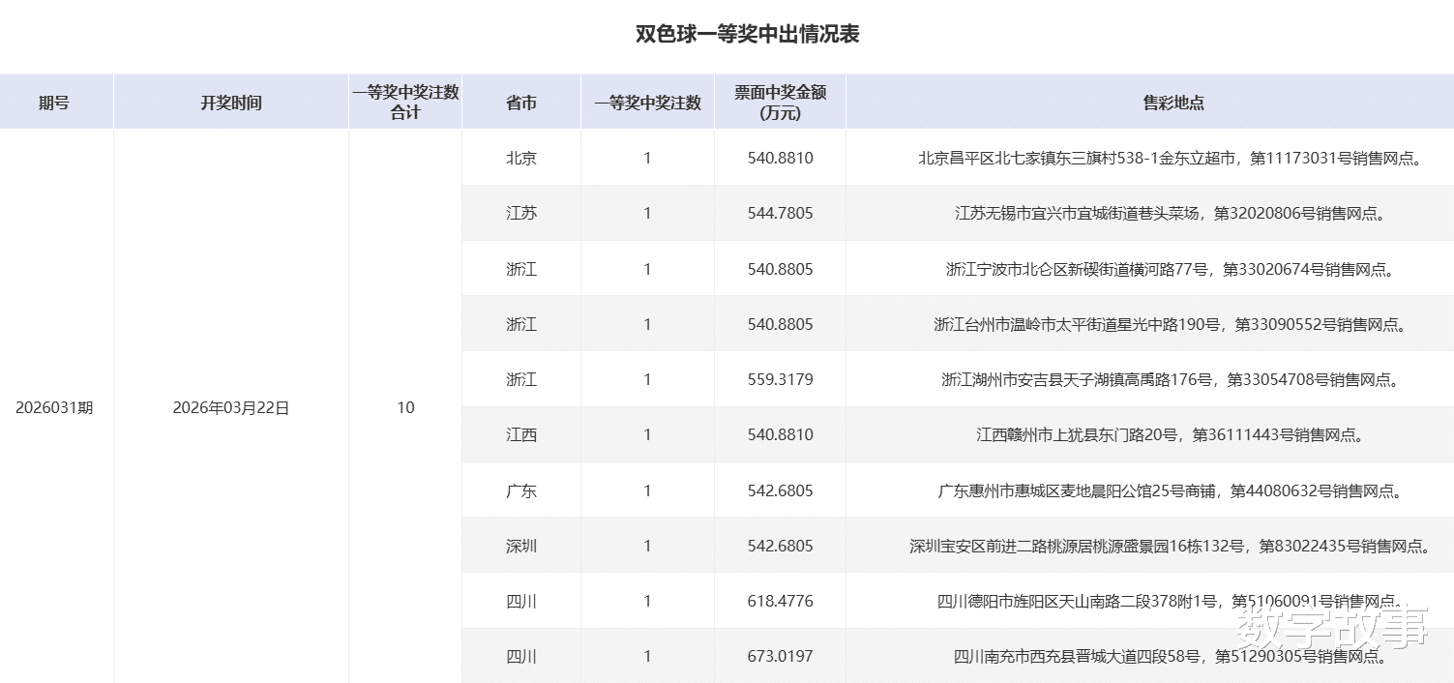Select the 深圳 province cell
This screenshot has height=683, width=1454.
[521, 546]
